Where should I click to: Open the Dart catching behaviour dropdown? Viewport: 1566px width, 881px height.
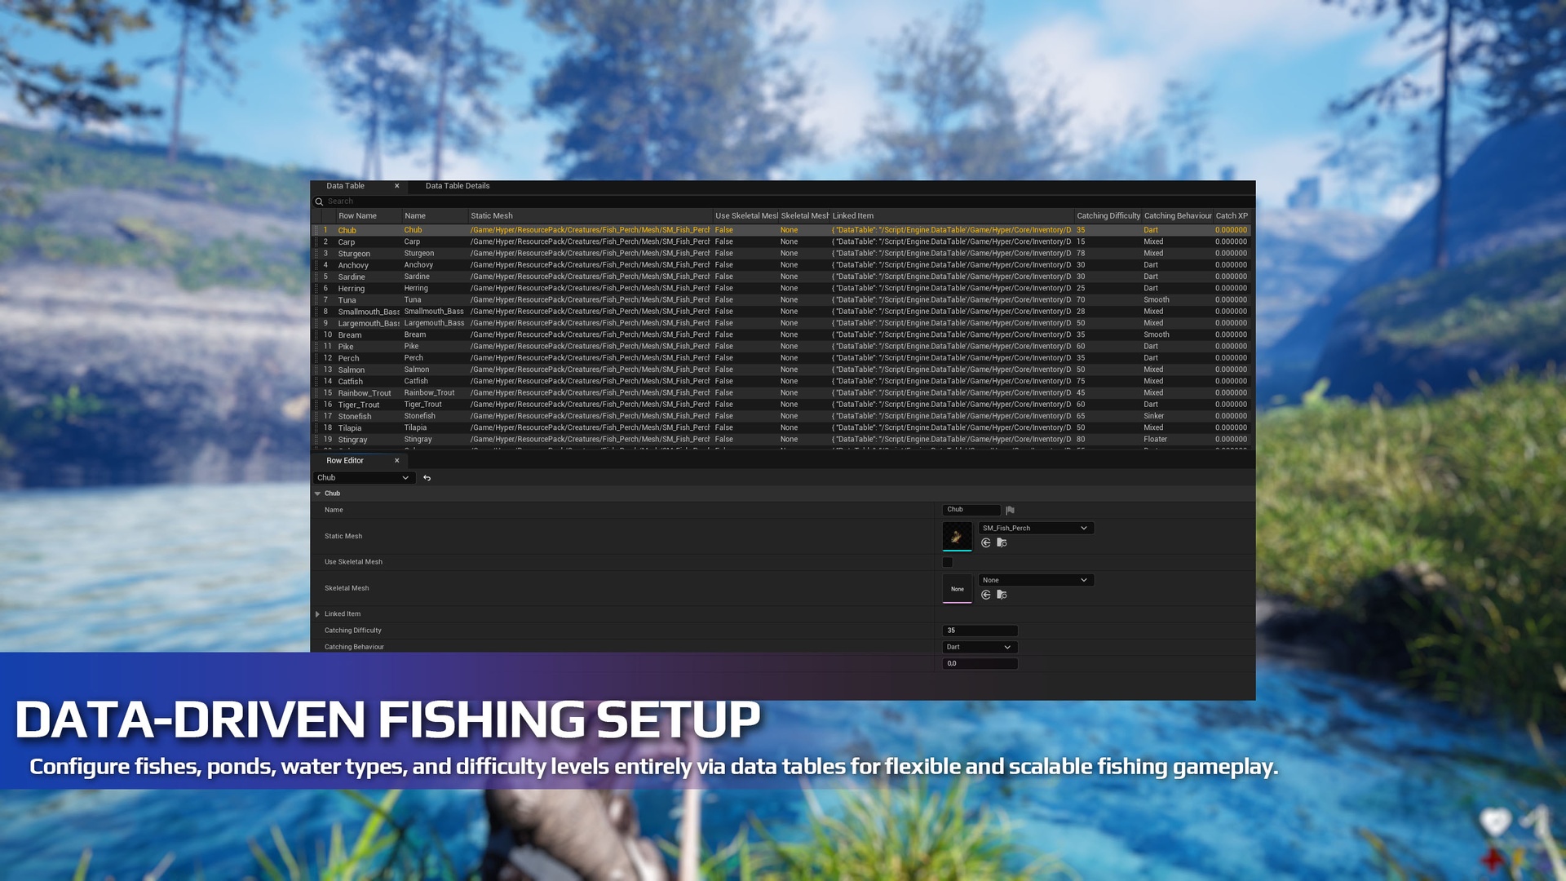click(x=980, y=647)
